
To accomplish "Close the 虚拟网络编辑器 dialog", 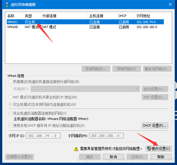I will 170,4.
